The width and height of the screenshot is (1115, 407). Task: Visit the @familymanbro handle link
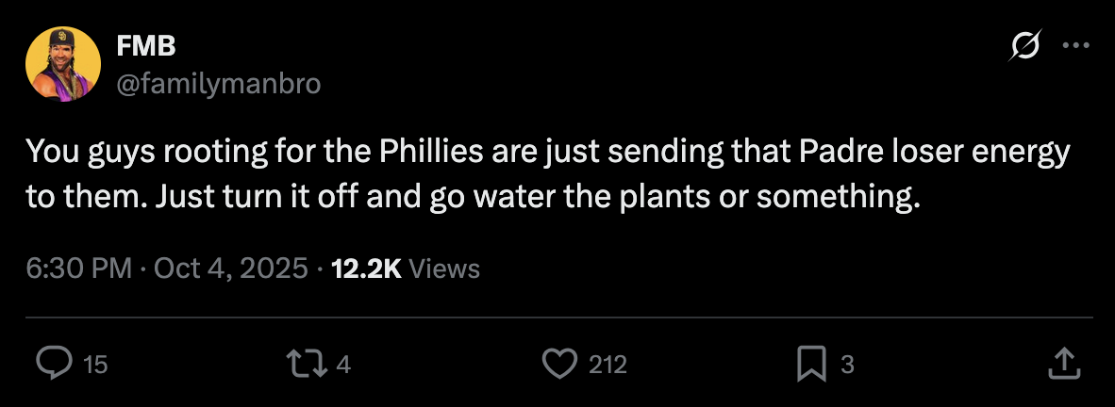218,84
